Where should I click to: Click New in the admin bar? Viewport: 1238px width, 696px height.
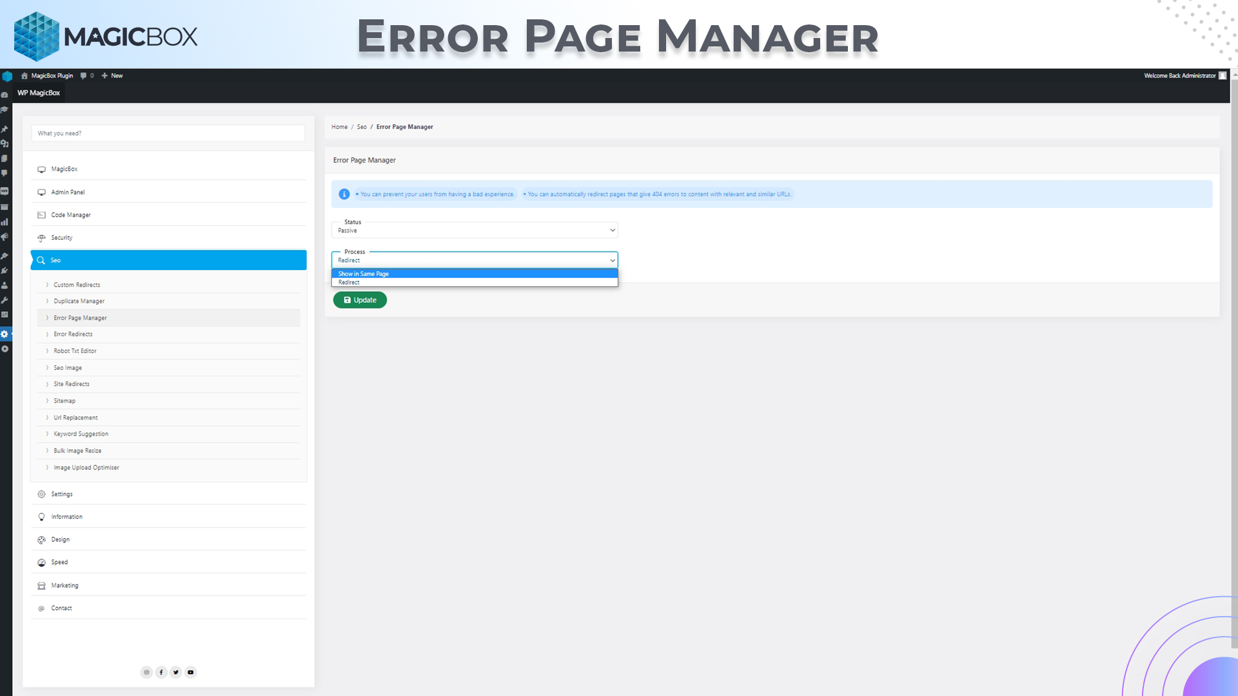(x=112, y=75)
